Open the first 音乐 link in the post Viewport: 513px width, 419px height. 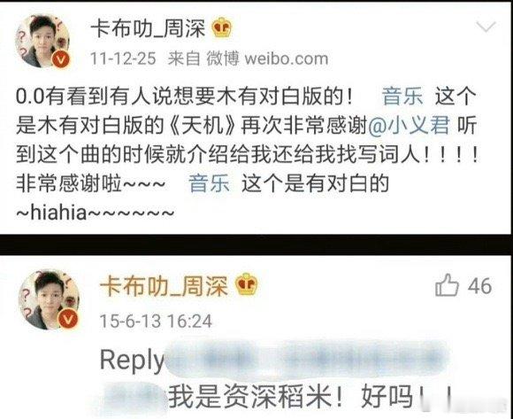pyautogui.click(x=402, y=96)
